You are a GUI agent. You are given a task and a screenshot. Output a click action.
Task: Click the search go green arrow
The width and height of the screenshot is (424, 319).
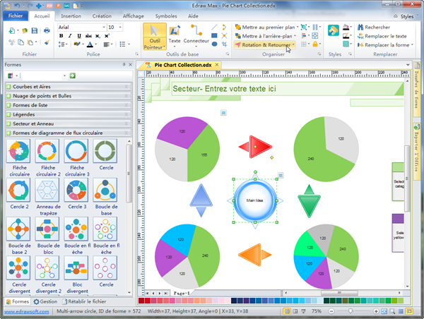tap(73, 76)
